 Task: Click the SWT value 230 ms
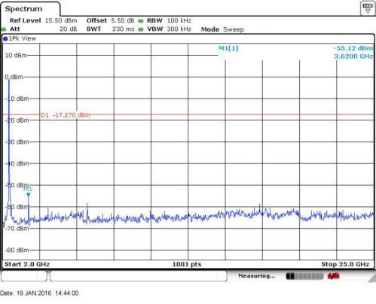123,29
